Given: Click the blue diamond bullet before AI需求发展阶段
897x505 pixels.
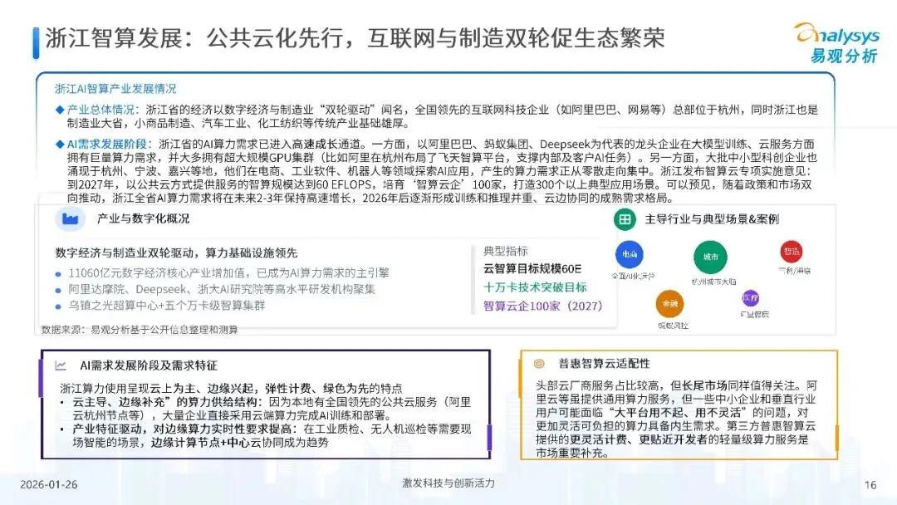Looking at the screenshot, I should pyautogui.click(x=60, y=145).
